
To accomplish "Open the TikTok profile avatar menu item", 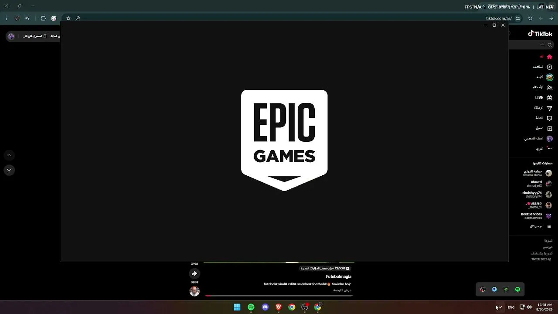I will (x=549, y=139).
